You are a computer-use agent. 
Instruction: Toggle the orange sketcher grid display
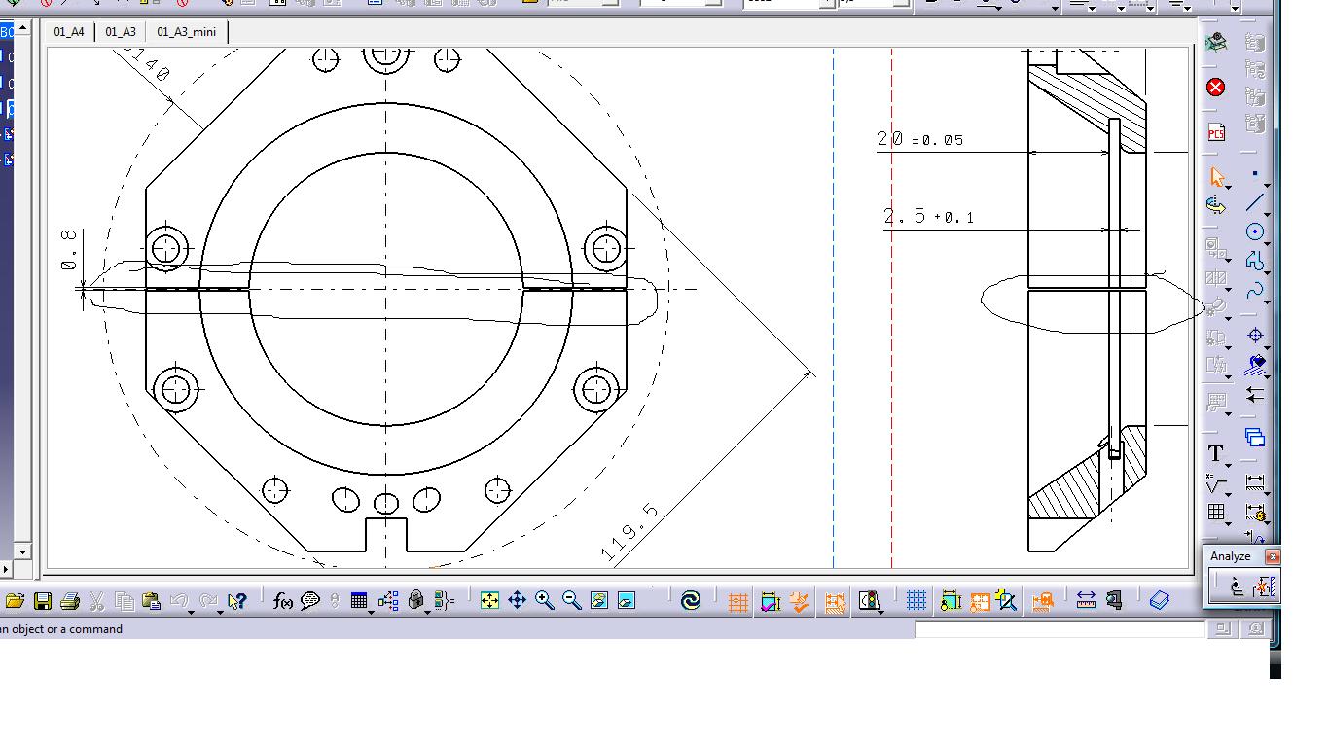(737, 602)
